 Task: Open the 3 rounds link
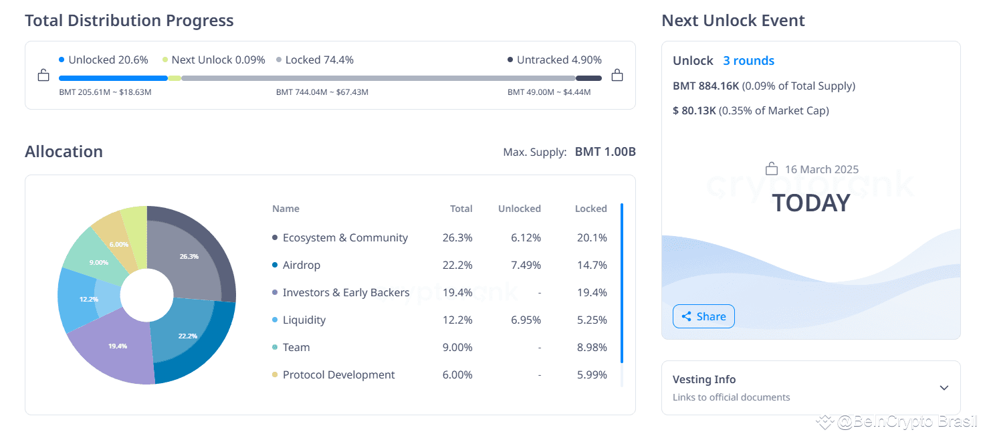pyautogui.click(x=748, y=60)
